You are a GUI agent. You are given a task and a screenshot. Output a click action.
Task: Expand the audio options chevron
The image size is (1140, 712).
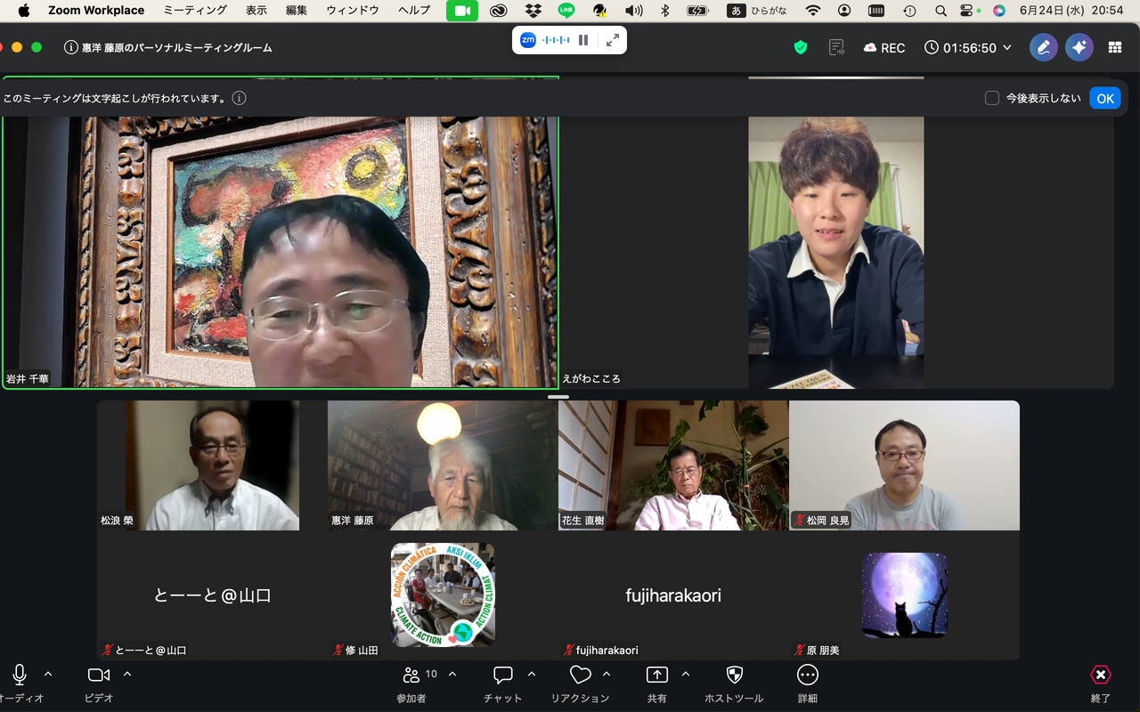coord(48,674)
